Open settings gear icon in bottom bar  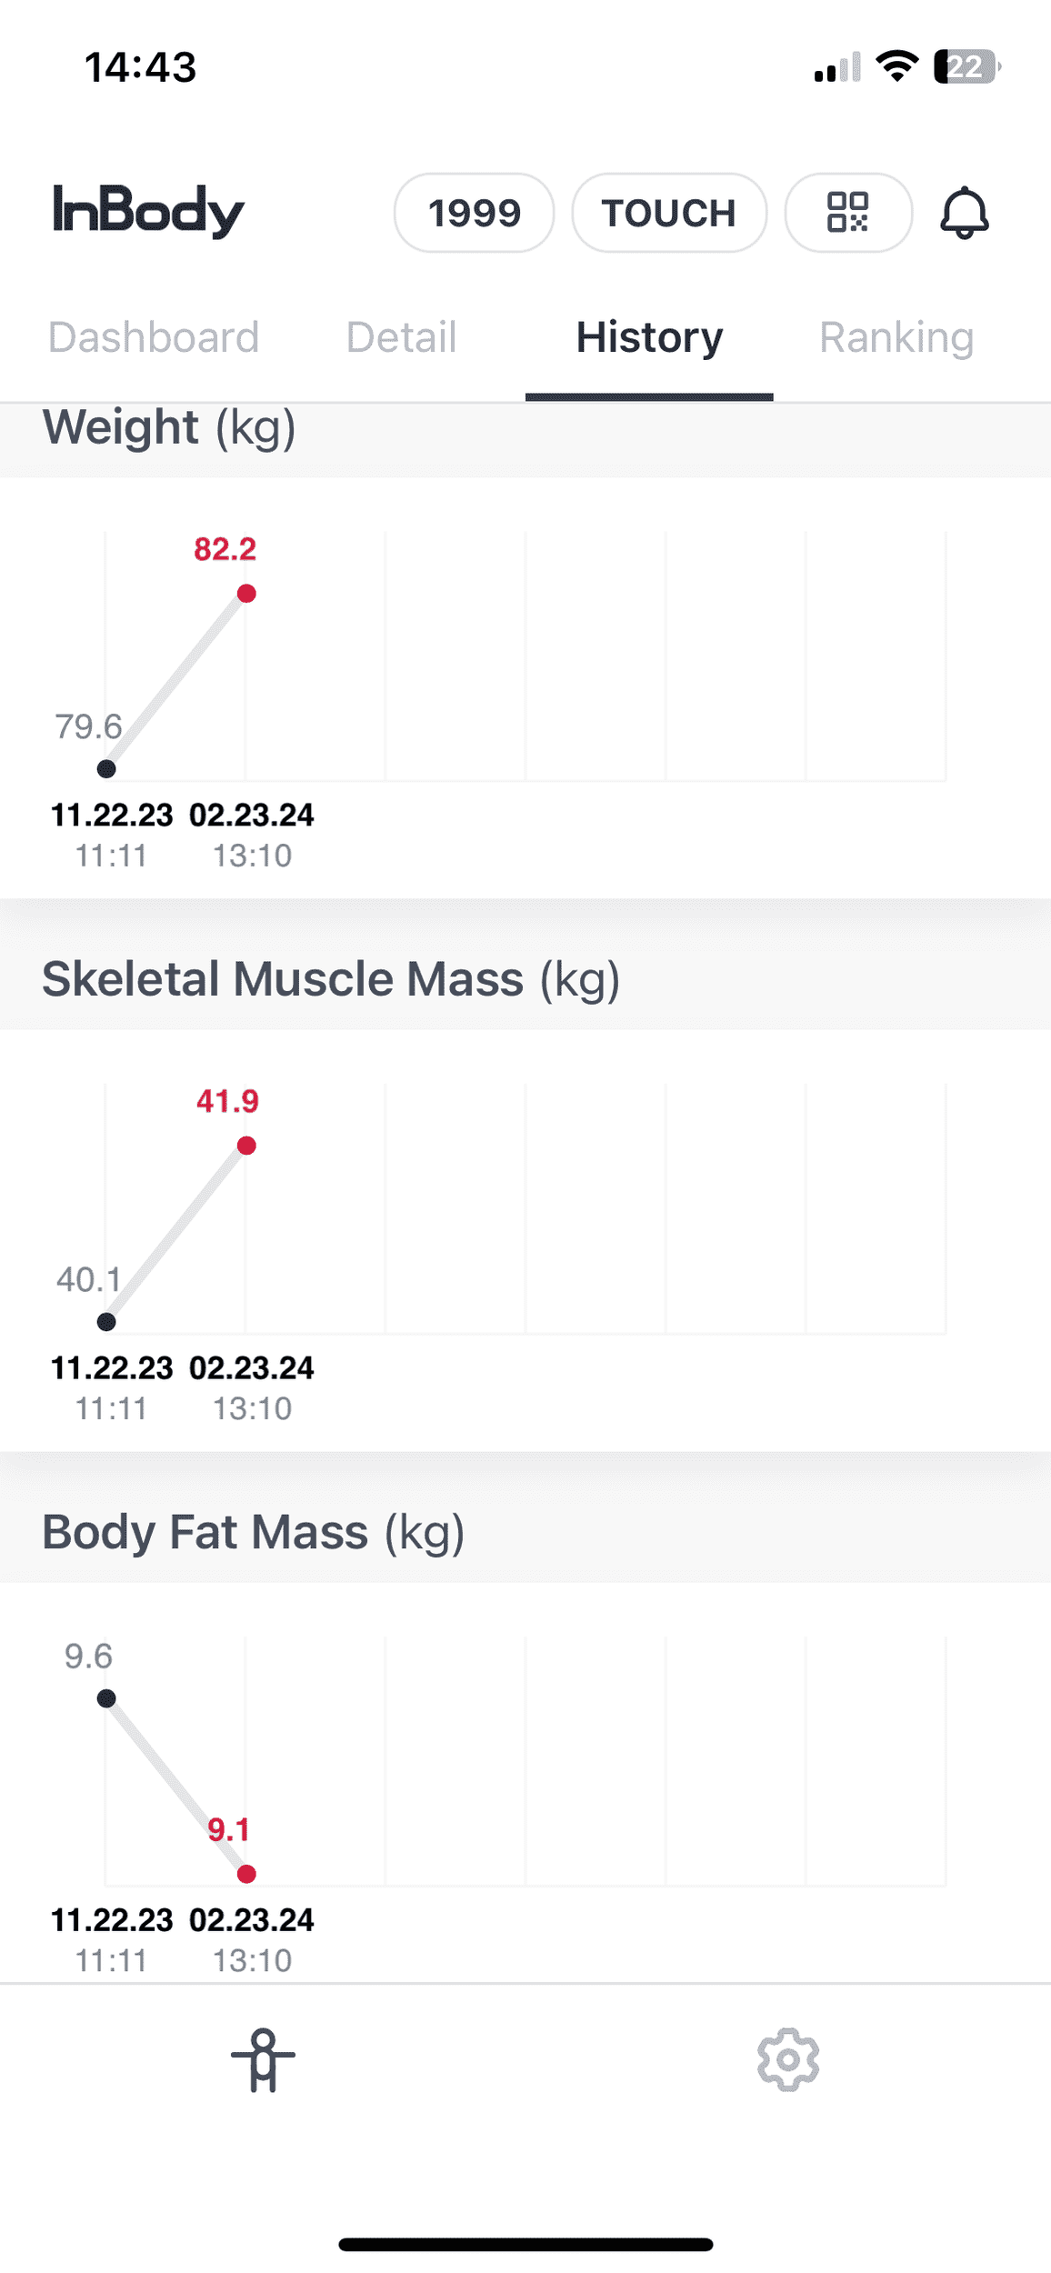point(788,2060)
